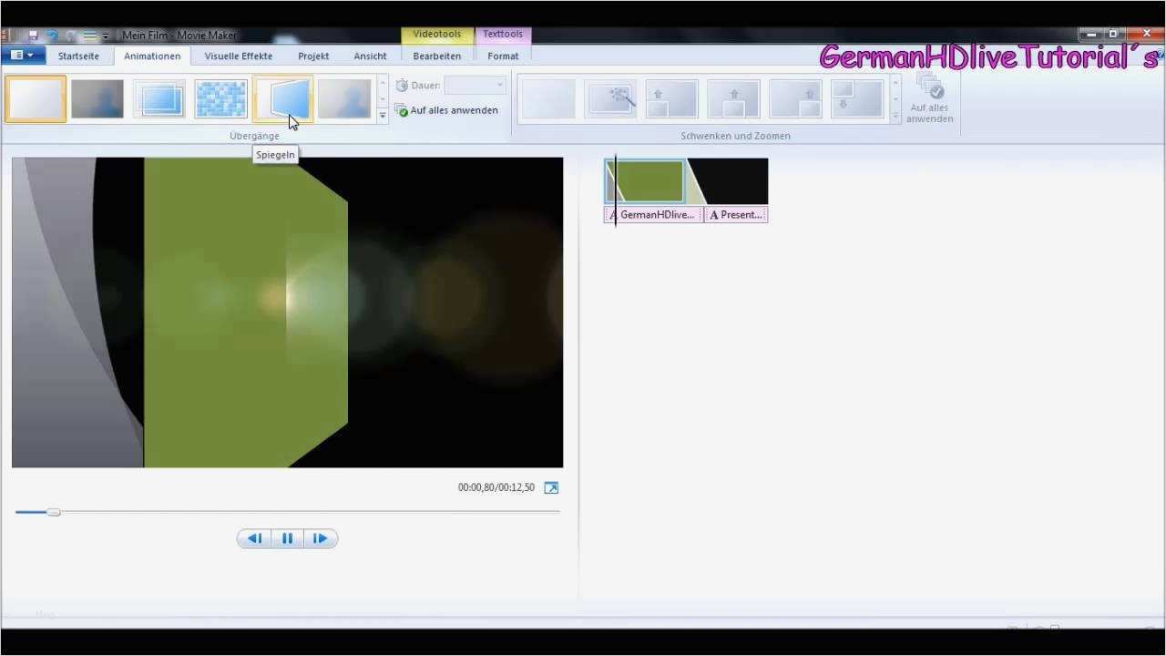
Task: Apply the pan up from bottom-left effect
Action: pos(672,98)
